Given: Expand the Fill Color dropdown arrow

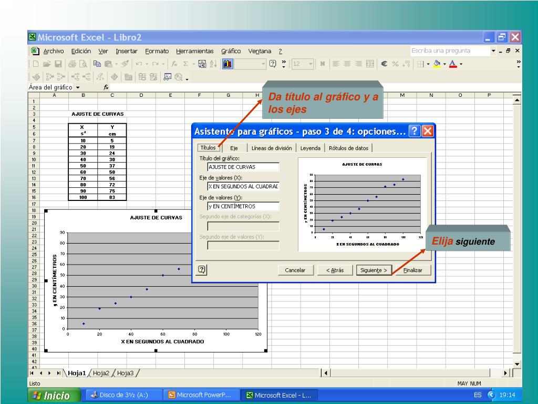Looking at the screenshot, I should point(444,64).
